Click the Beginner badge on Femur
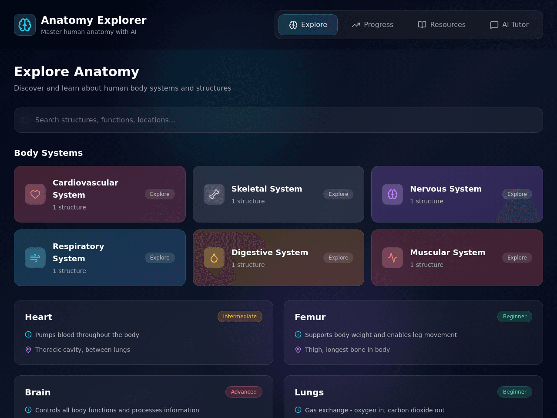Screen dimensions: 557x418 coord(515,317)
